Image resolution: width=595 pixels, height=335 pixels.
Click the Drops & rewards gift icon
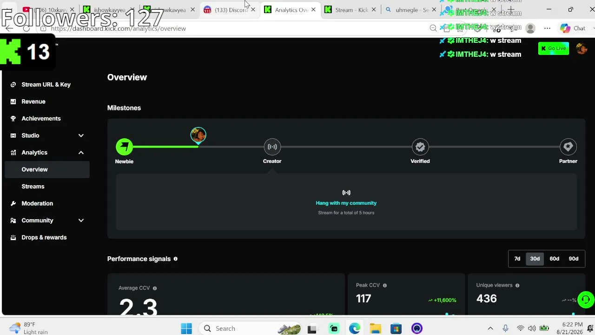13,237
